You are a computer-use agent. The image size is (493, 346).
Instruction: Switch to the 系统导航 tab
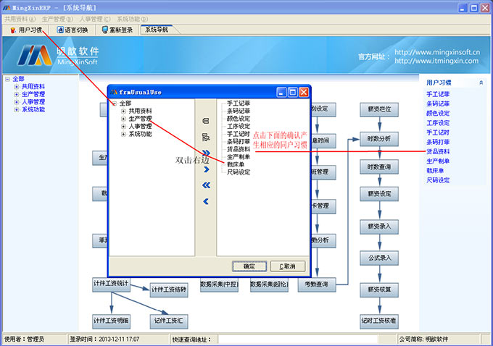[x=157, y=30]
